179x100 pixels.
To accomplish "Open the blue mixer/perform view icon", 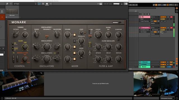I will [39, 4].
